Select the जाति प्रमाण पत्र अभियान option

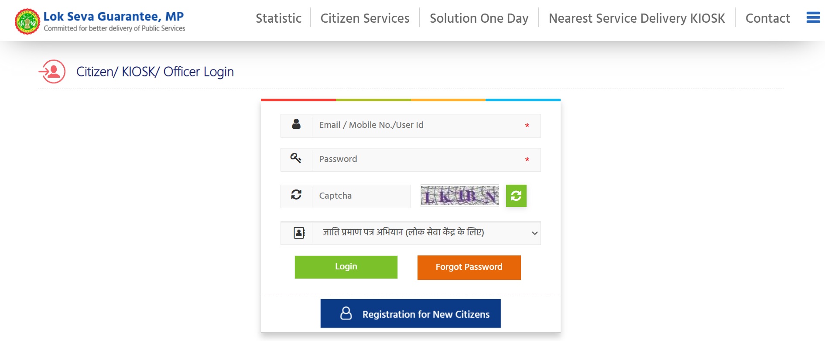click(404, 233)
